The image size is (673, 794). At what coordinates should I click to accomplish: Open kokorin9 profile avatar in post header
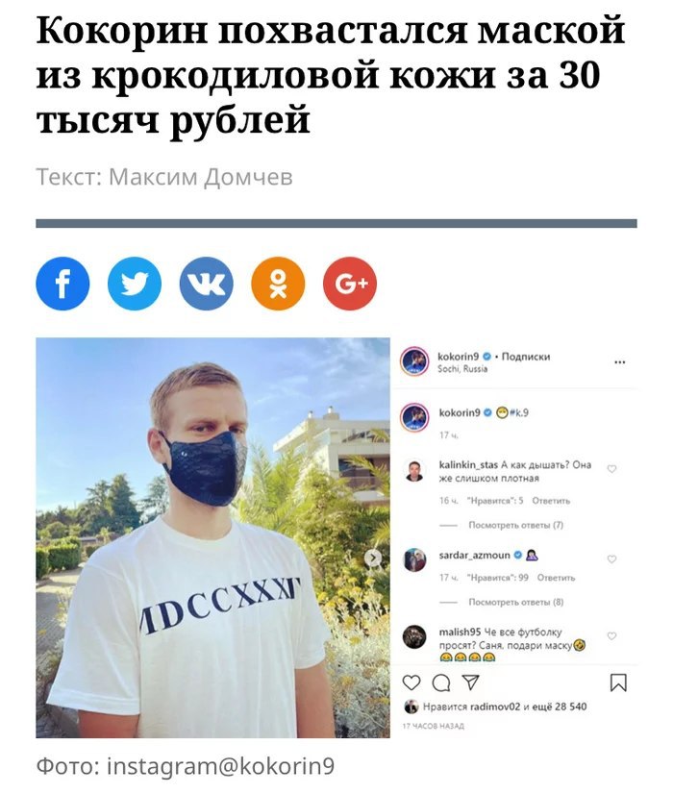(414, 361)
